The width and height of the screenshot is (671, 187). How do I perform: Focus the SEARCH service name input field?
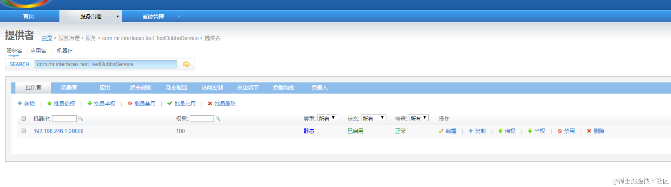pos(106,64)
